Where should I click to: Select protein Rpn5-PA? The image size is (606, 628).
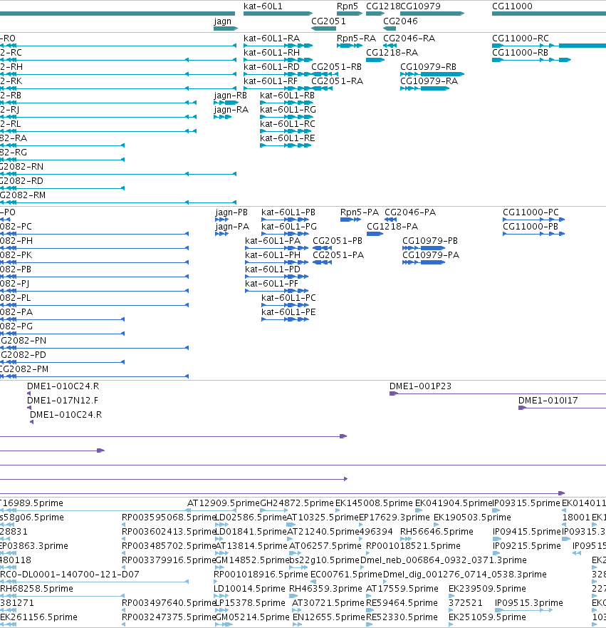360,212
